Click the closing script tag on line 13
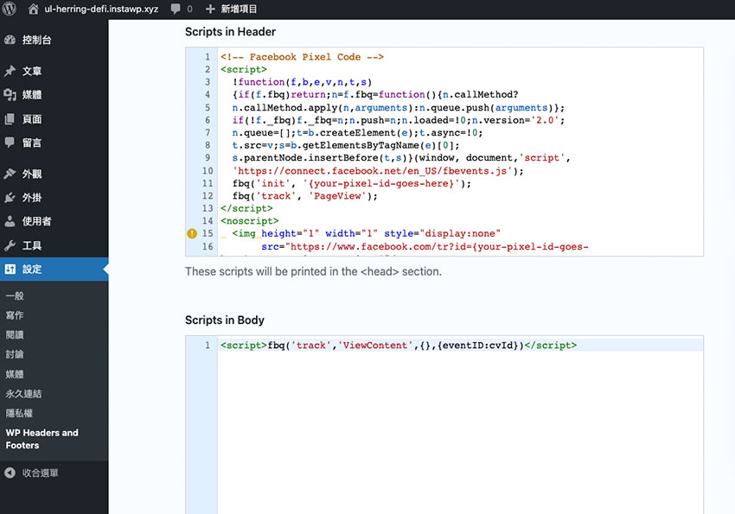The width and height of the screenshot is (735, 514). [x=246, y=208]
